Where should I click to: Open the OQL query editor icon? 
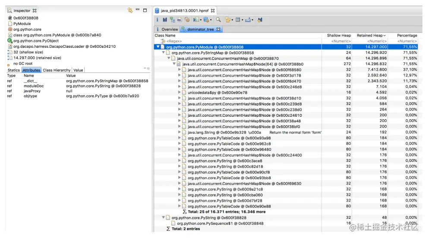tap(180, 19)
